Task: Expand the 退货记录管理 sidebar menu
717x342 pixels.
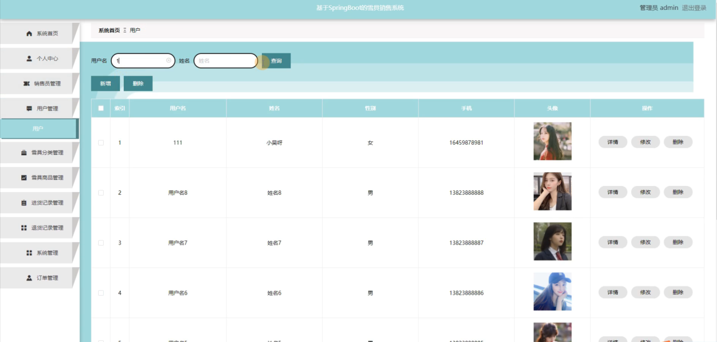Action: (40, 228)
